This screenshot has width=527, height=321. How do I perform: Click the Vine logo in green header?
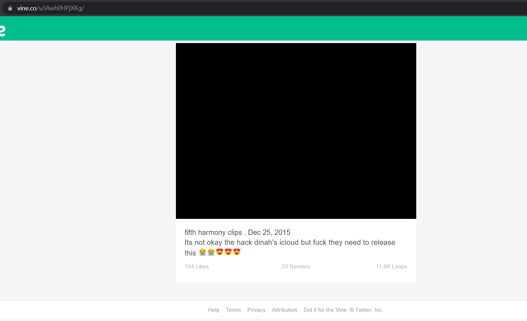[2, 31]
